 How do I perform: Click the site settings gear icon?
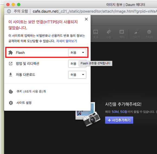pos(11,103)
